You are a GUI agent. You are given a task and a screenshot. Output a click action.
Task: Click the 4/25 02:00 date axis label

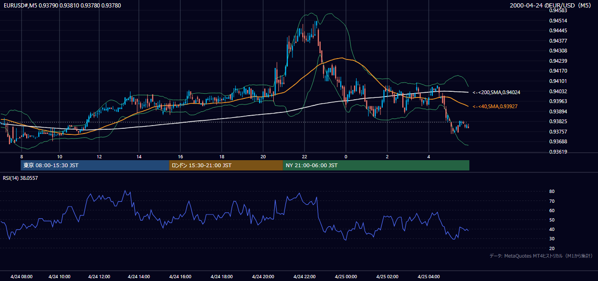coord(387,277)
